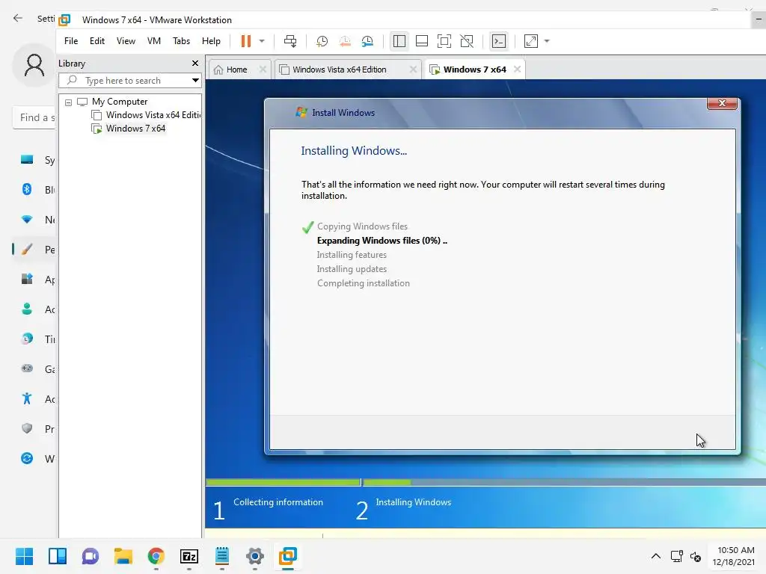
Task: Open power options dropdown next to pause
Action: [262, 41]
